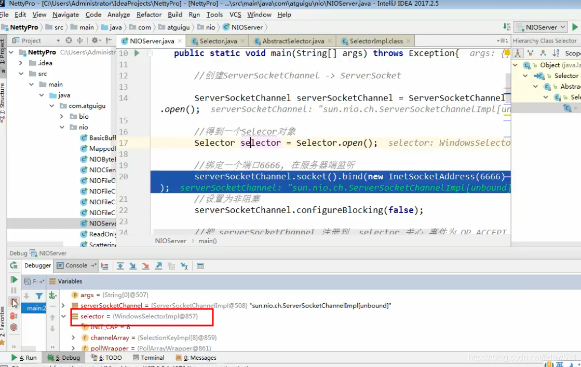Run NIOServer with the toolbar play button

(x=575, y=27)
